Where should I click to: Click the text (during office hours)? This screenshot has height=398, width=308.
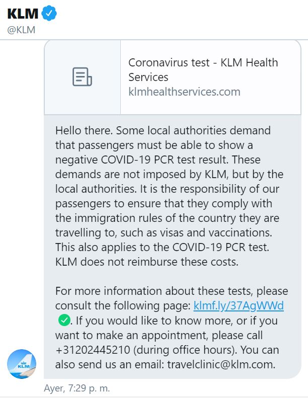pos(185,350)
